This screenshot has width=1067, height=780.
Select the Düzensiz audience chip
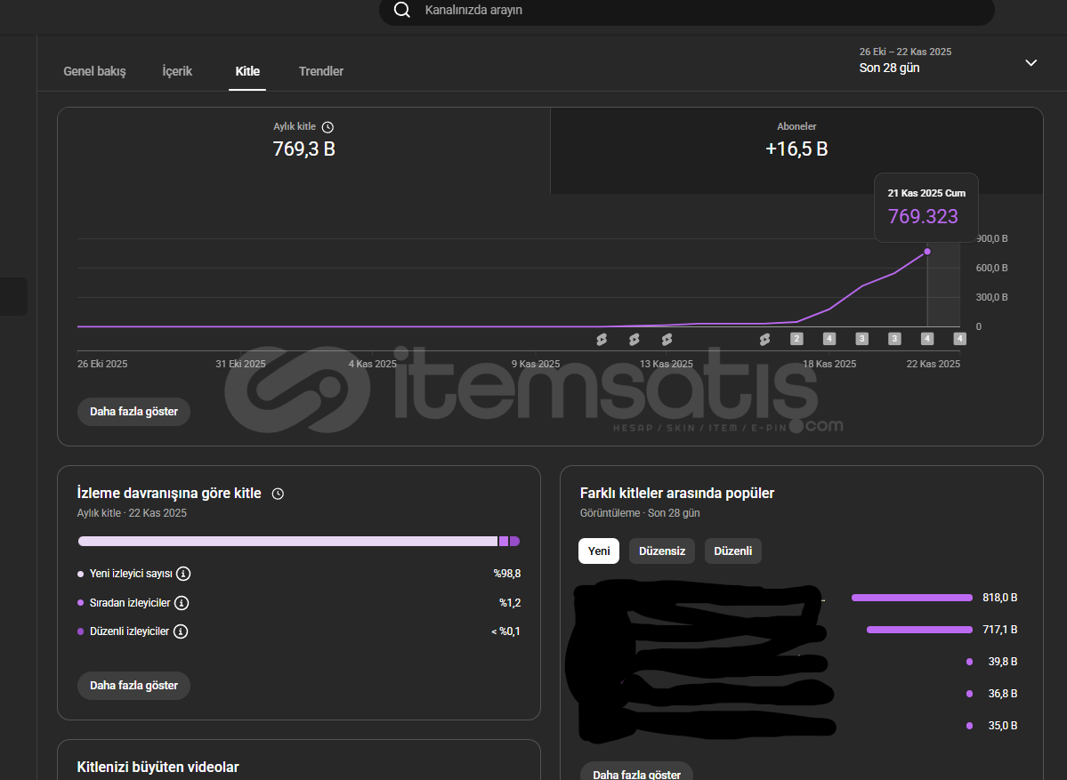click(662, 551)
